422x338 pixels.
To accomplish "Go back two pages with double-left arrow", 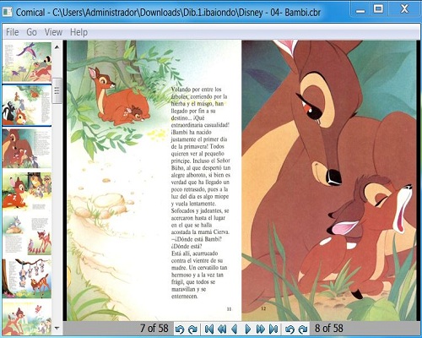I will coord(222,329).
